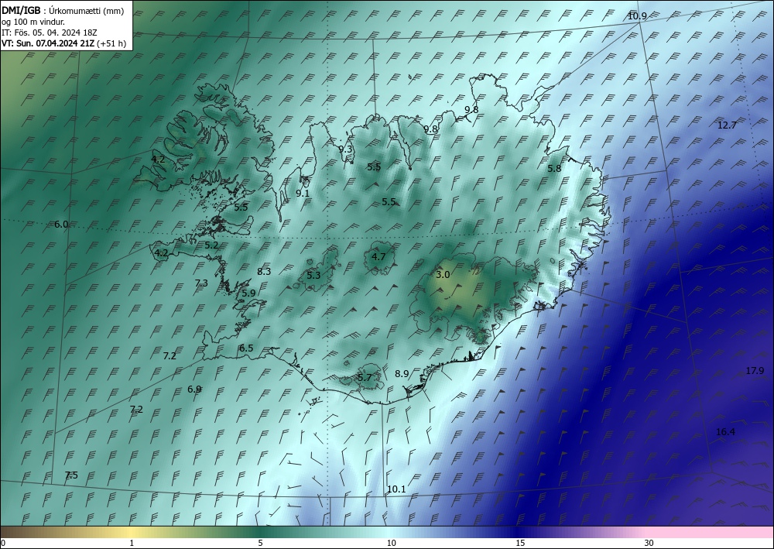Screen dimensions: 774x549
Task: Click the "IT: Fös. 05. 04. 2024 18Z" line
Action: (49, 32)
